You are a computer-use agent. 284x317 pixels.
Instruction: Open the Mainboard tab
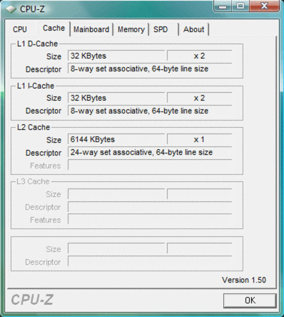coord(91,30)
